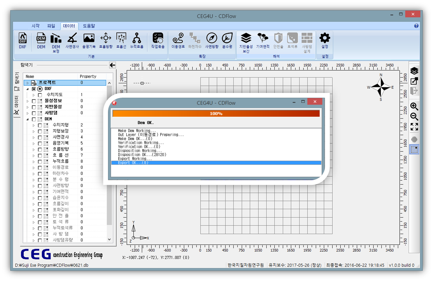Screen dimensions: 433x281
Task: Uncheck the DXF checkbox in tree
Action: (34, 89)
